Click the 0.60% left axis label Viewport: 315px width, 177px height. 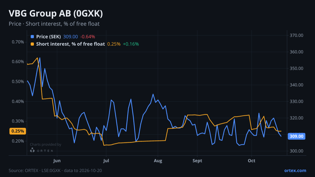point(18,62)
